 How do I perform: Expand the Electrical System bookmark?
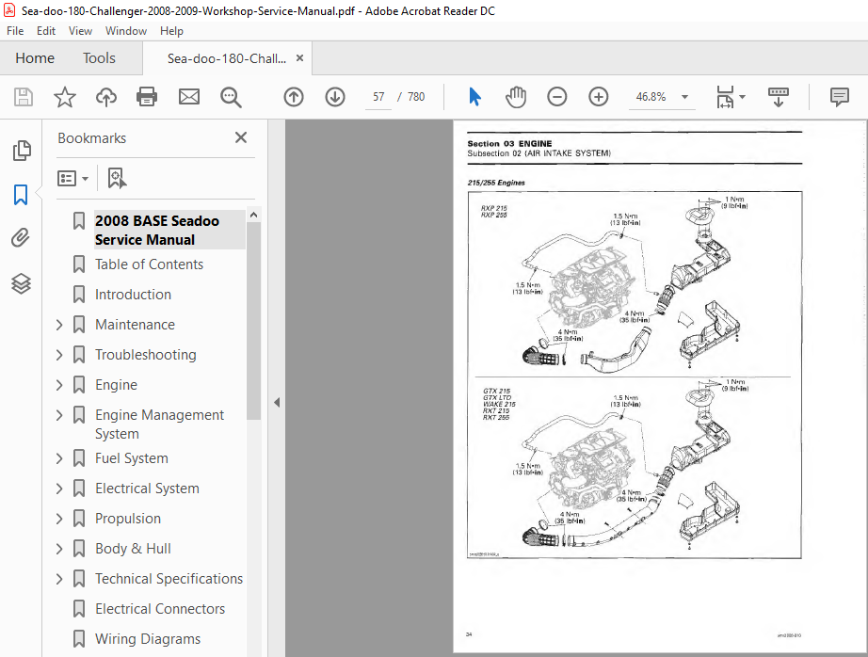click(59, 489)
